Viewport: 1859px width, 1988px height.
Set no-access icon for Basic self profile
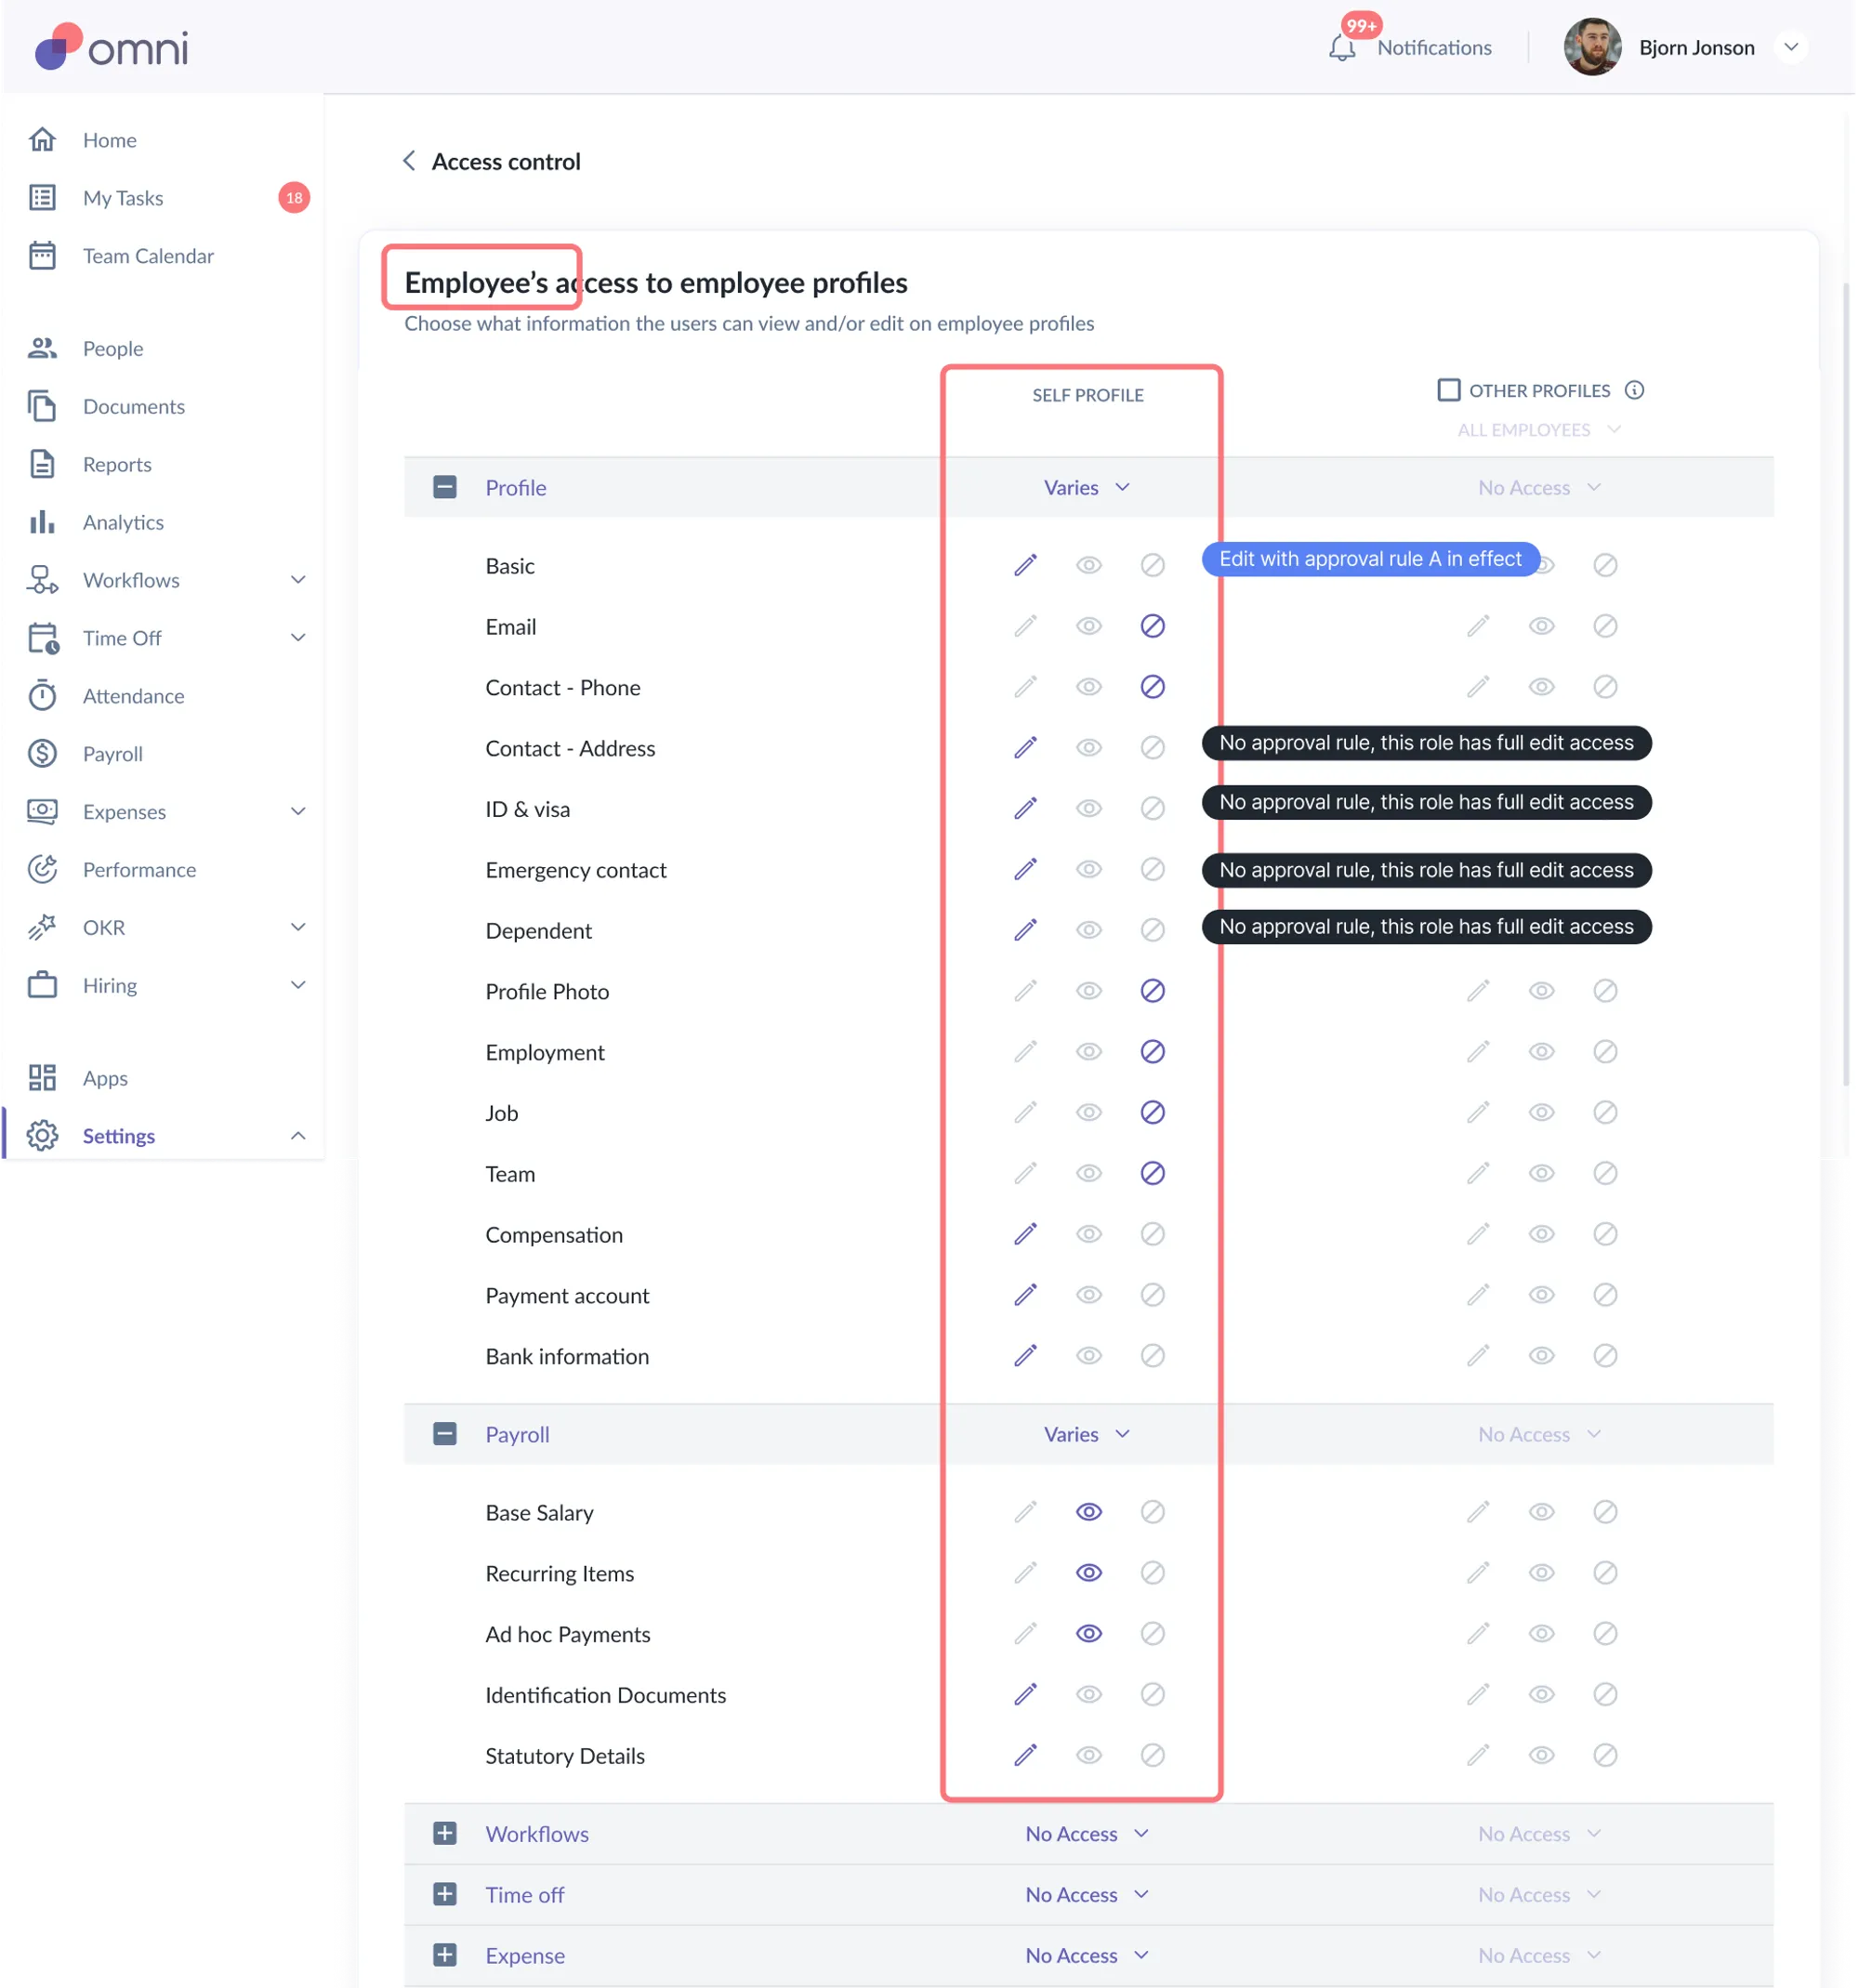1152,565
